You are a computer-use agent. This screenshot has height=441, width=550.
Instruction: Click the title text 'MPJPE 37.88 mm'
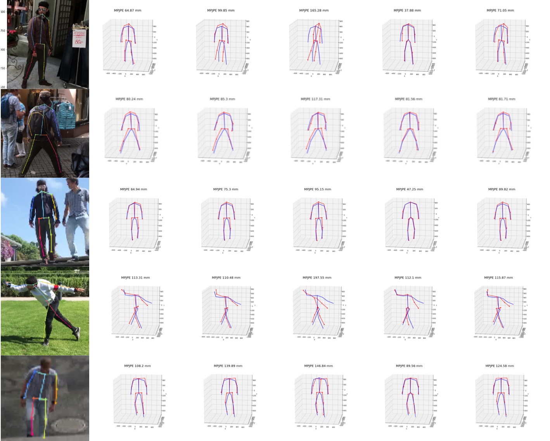tap(407, 10)
